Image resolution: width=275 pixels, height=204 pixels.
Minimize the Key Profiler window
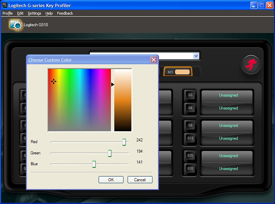click(254, 5)
